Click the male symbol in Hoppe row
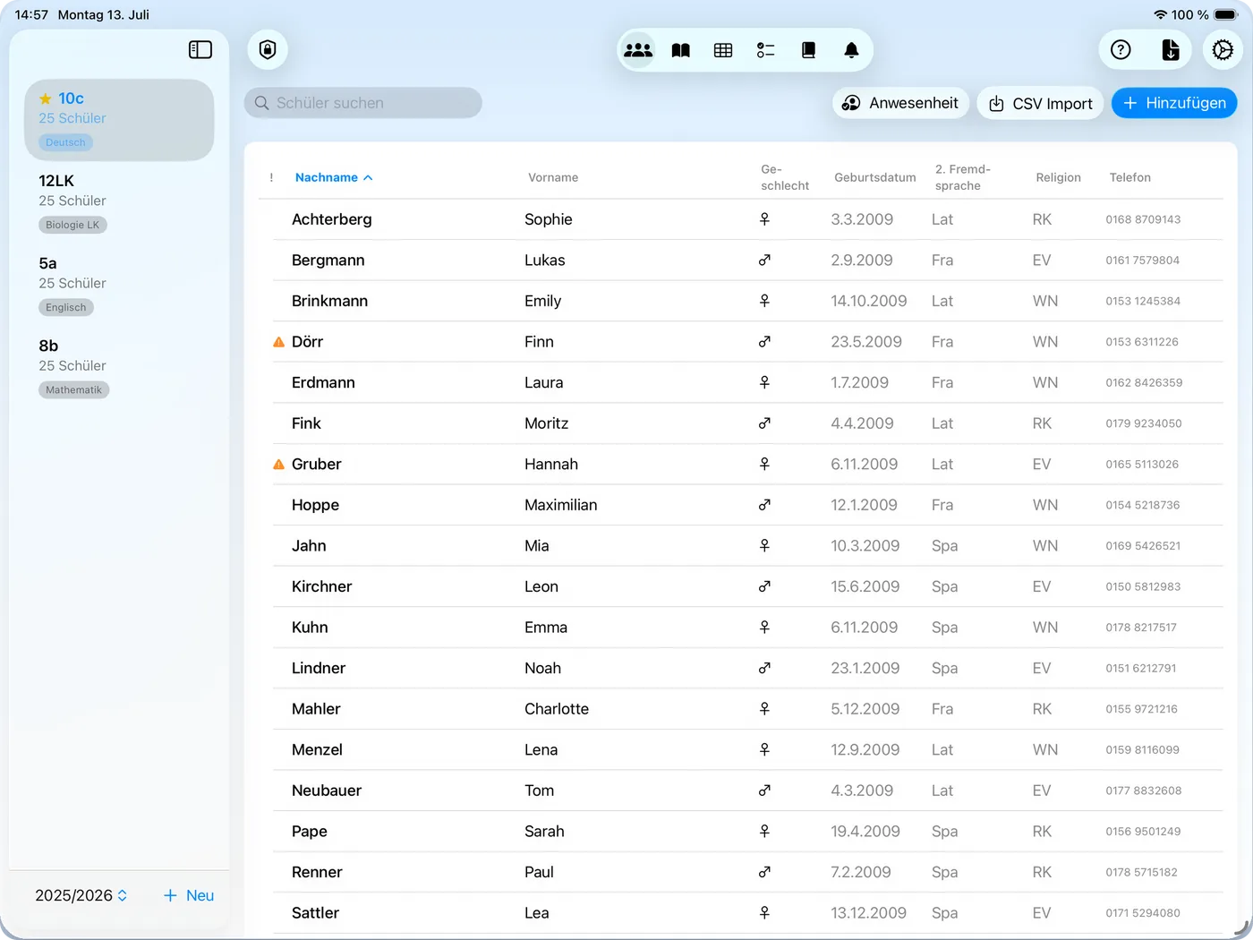1253x940 pixels. [764, 505]
